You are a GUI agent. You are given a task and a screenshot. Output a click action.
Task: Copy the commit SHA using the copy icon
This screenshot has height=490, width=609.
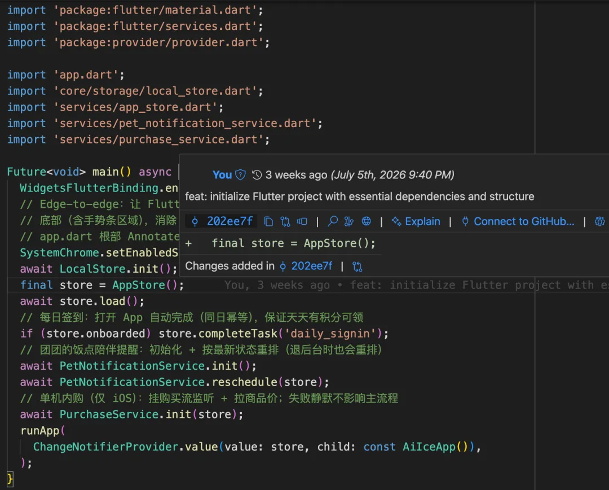(268, 221)
